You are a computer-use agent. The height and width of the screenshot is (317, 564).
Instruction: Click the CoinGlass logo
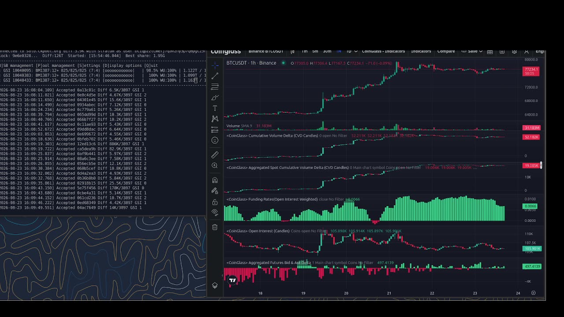(x=226, y=52)
